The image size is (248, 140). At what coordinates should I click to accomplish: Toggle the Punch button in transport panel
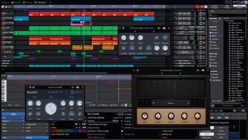point(221,131)
